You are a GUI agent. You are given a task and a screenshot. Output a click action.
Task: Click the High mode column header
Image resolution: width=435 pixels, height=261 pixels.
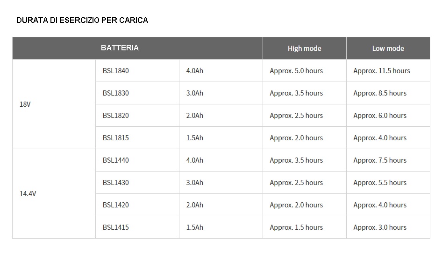(304, 48)
